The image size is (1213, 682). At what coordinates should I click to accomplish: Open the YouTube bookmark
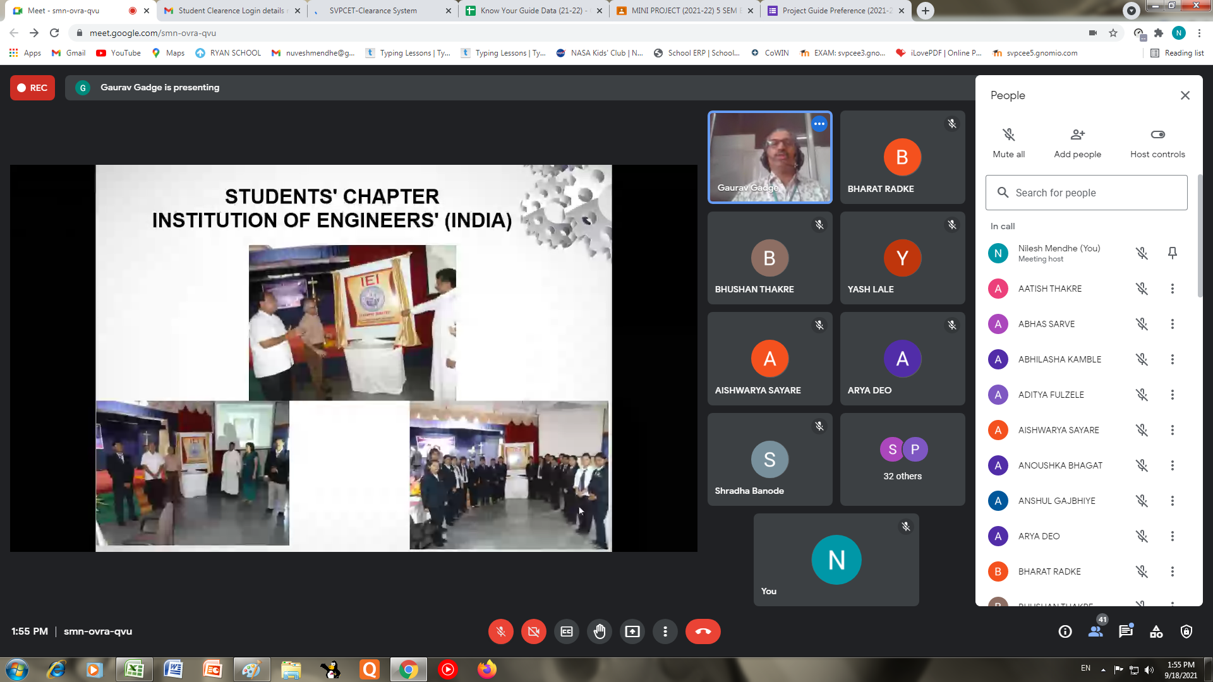click(x=119, y=53)
